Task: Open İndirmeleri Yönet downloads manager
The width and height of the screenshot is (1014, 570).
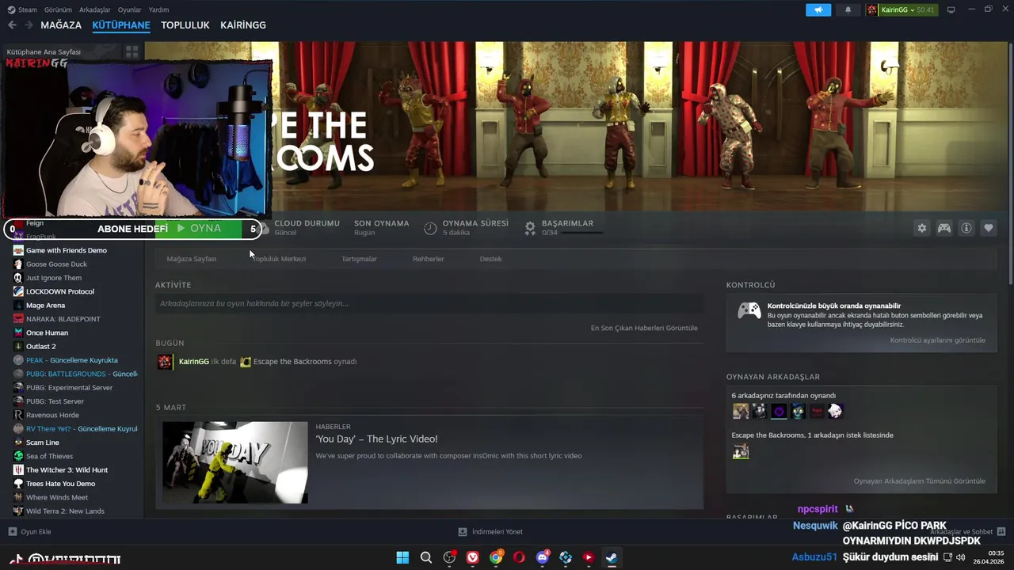Action: pos(490,532)
